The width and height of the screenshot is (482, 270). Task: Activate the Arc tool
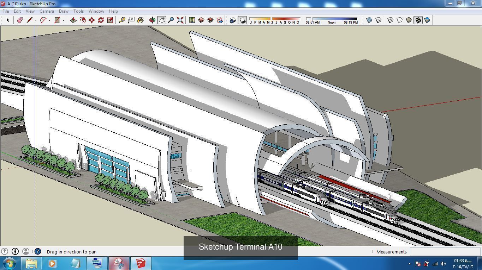point(43,20)
